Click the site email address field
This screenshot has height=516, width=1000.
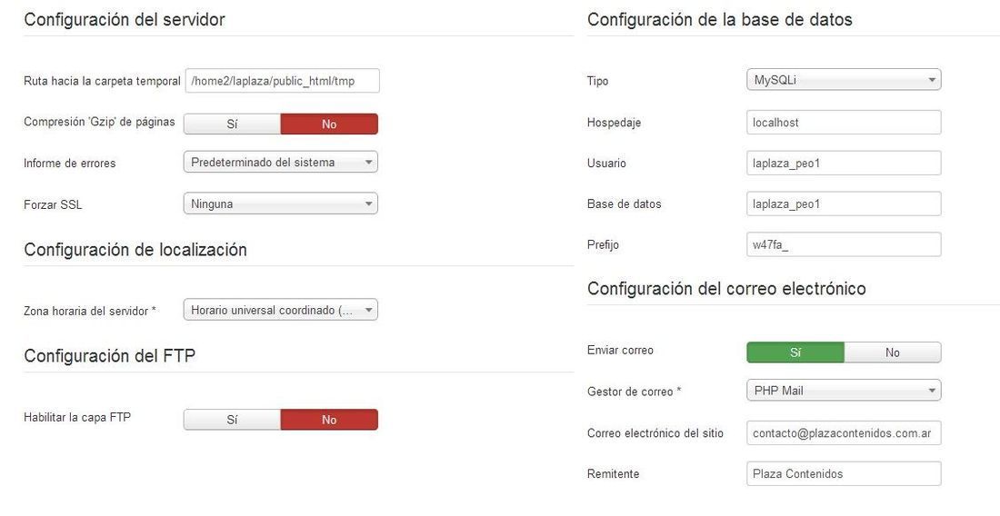pyautogui.click(x=844, y=432)
